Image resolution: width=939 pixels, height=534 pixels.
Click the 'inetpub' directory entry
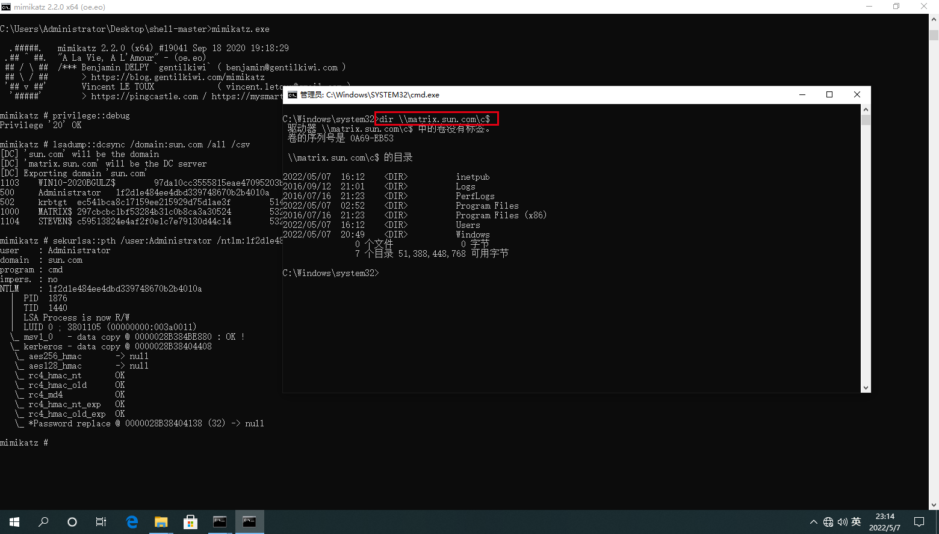(x=473, y=177)
